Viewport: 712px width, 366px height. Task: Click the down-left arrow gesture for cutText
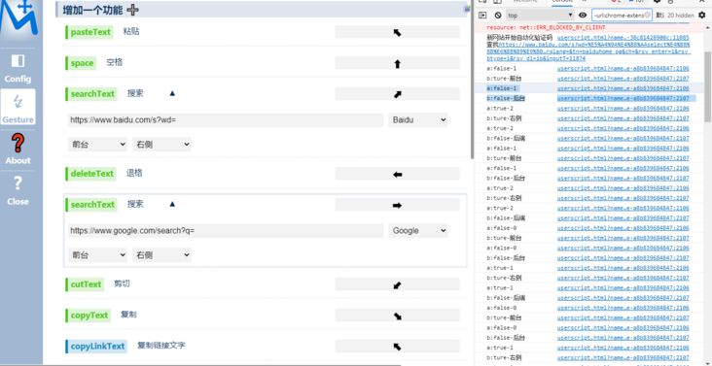397,284
